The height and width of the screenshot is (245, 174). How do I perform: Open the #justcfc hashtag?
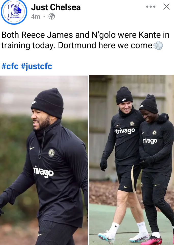tap(36, 66)
